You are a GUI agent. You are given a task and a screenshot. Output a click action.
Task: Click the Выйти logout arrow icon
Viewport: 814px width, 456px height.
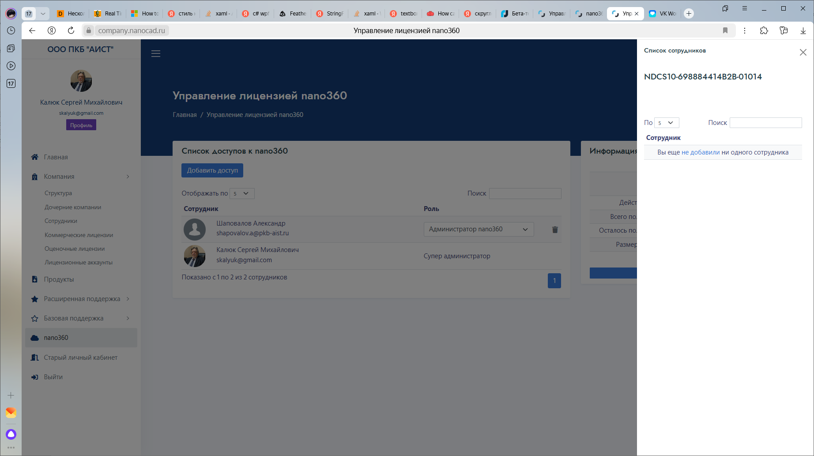pos(35,377)
